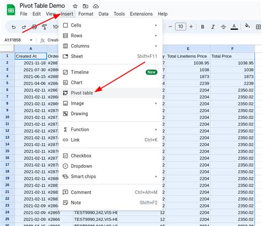Image resolution: width=262 pixels, height=226 pixels.
Task: Click cell with date 2021-11-18
Action: (30, 63)
